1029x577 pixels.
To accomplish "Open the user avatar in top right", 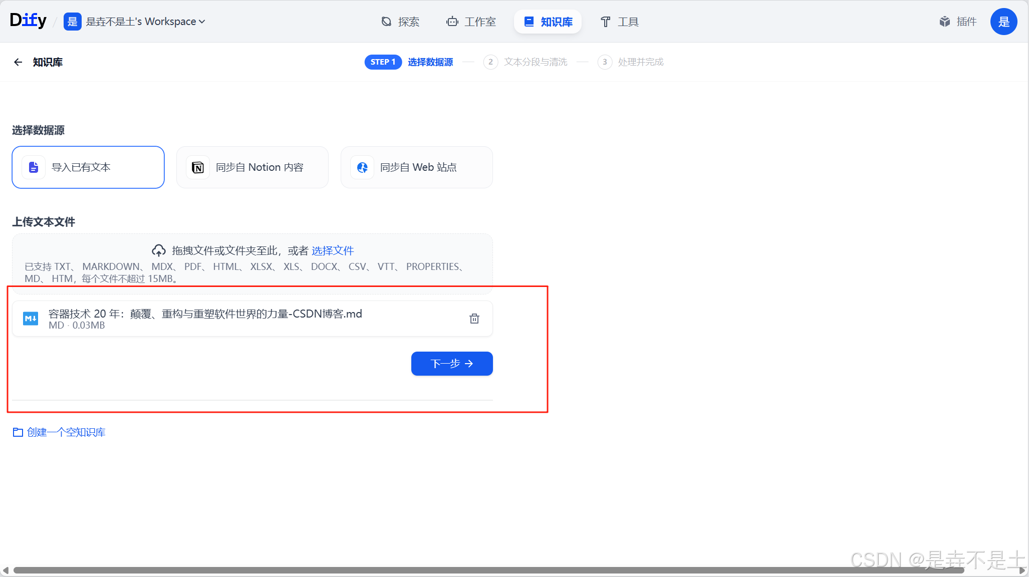I will (1003, 22).
